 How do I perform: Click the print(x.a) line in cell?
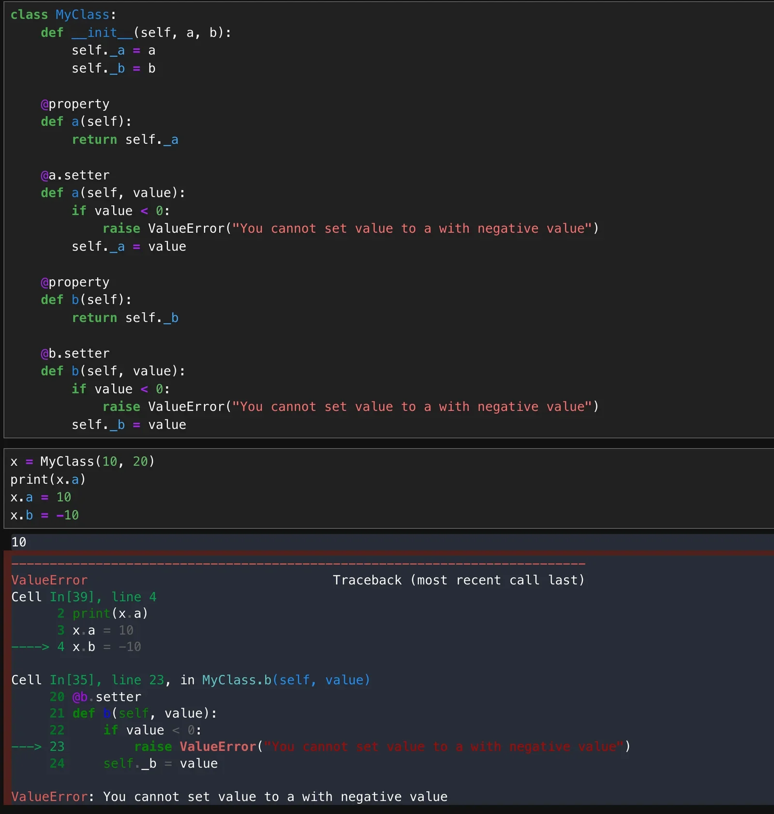(x=48, y=479)
